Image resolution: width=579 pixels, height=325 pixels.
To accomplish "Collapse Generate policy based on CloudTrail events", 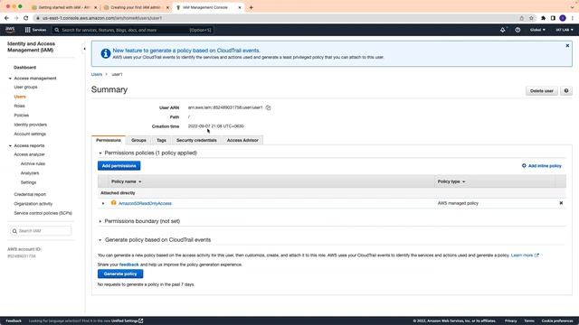I will [x=100, y=240].
